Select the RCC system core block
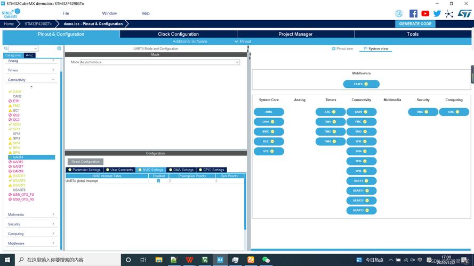 coord(269,142)
